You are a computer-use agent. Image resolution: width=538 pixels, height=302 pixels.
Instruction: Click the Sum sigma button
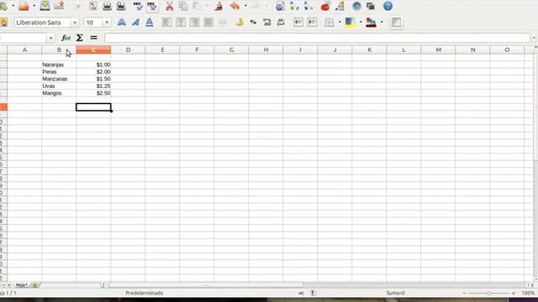tap(79, 38)
